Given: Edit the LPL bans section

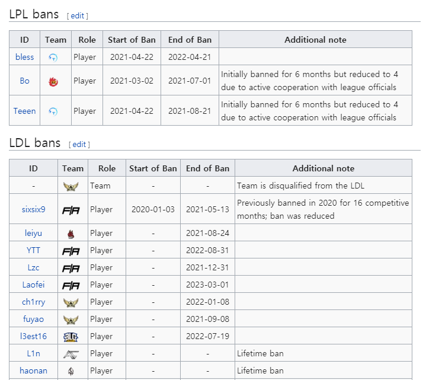Looking at the screenshot, I should point(78,16).
